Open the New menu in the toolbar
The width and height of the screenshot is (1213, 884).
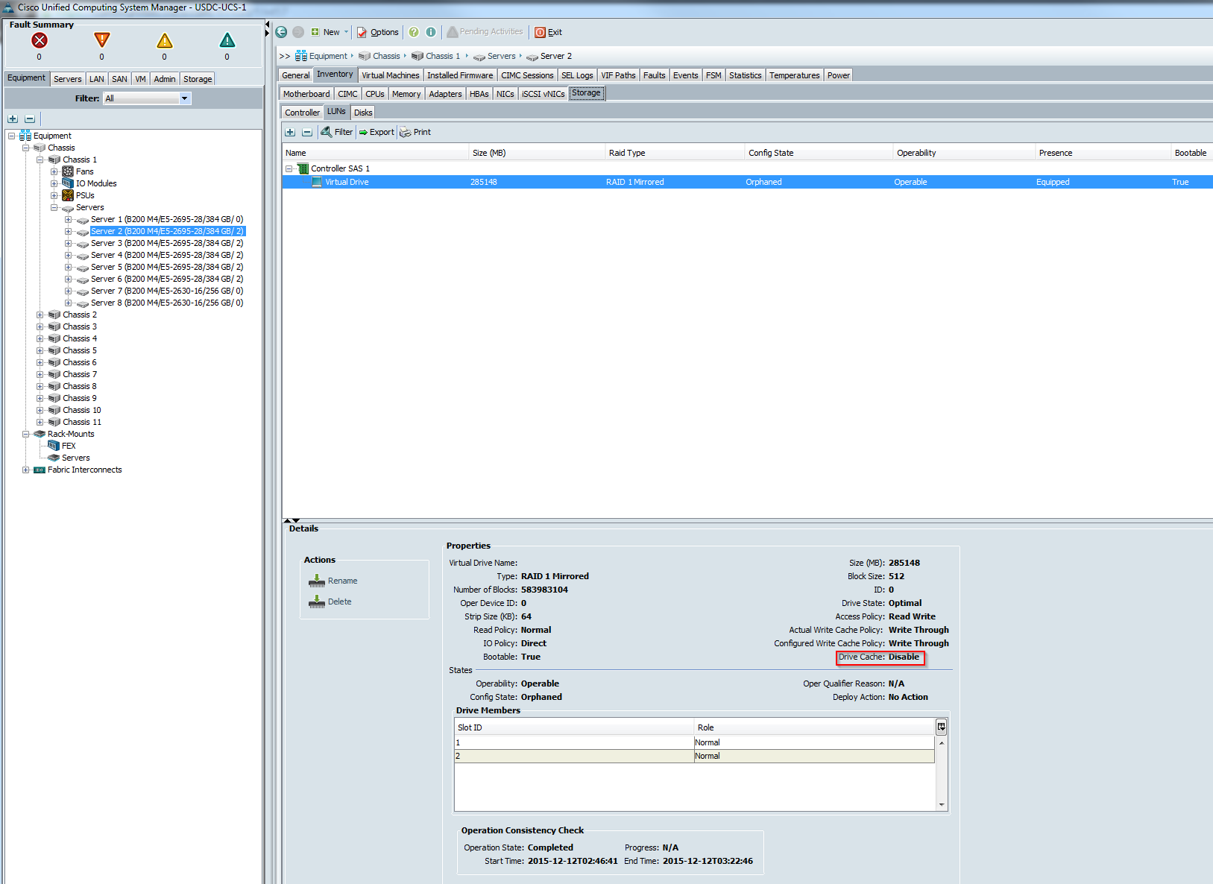[328, 32]
